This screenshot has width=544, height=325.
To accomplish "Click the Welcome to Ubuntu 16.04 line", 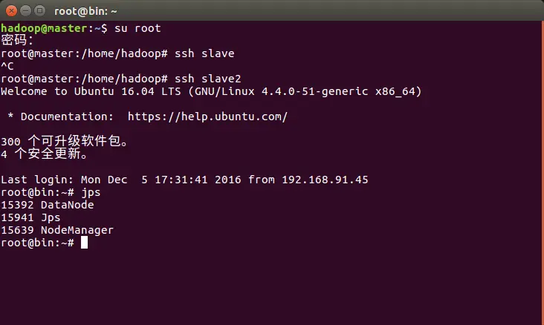I will (211, 91).
